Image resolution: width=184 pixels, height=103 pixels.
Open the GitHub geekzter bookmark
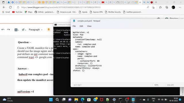45,12
